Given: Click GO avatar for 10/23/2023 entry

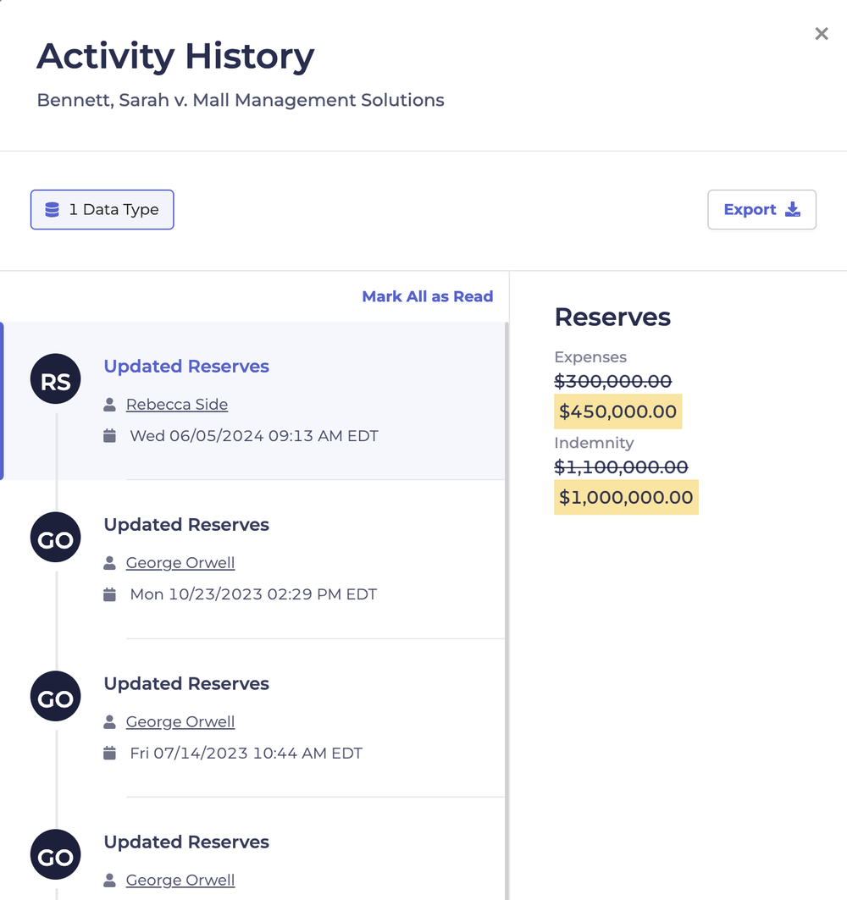Looking at the screenshot, I should tap(56, 538).
